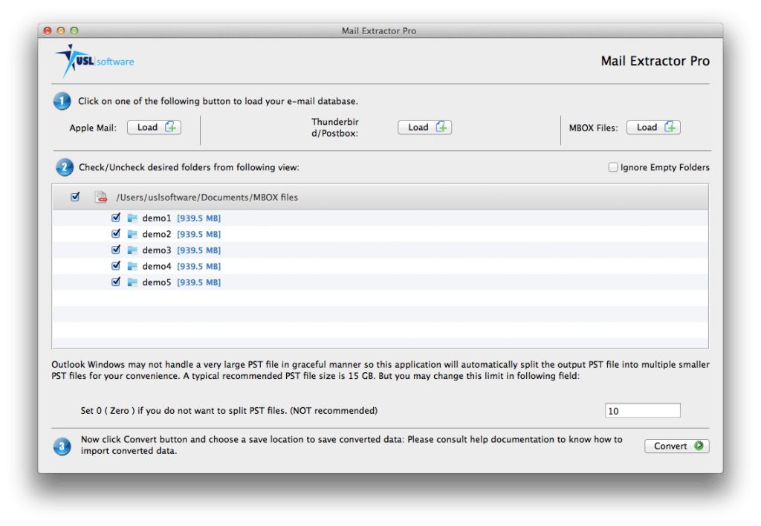
Task: Click the step 3 numbered badge
Action: 62,447
